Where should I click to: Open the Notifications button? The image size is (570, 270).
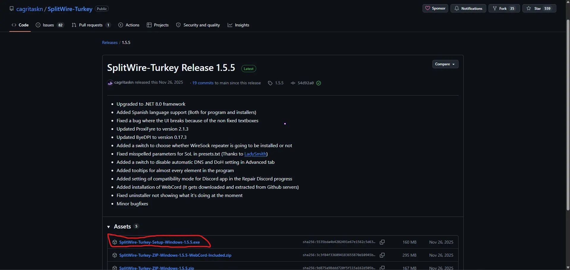[x=468, y=8]
